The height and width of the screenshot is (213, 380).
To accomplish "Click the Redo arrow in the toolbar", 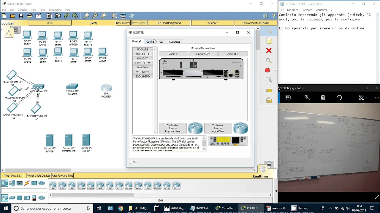I will pos(75,16).
